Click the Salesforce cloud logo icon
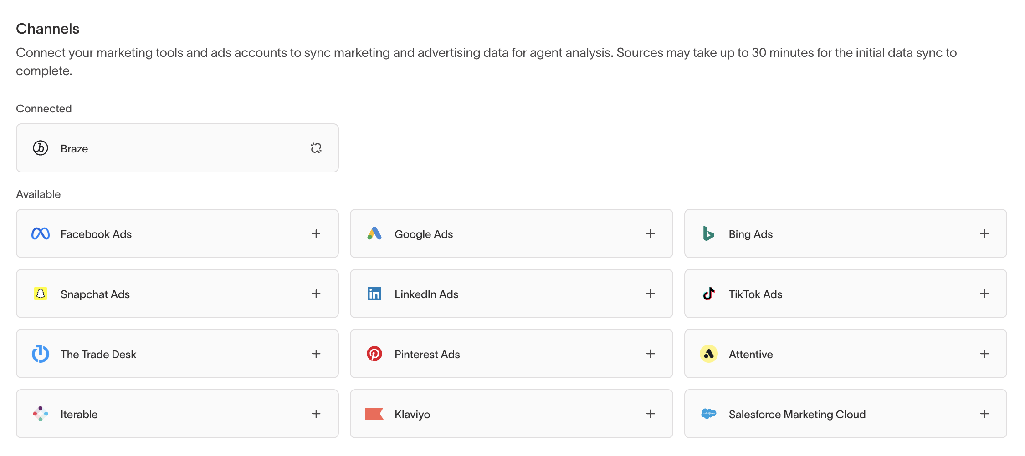 coord(708,414)
